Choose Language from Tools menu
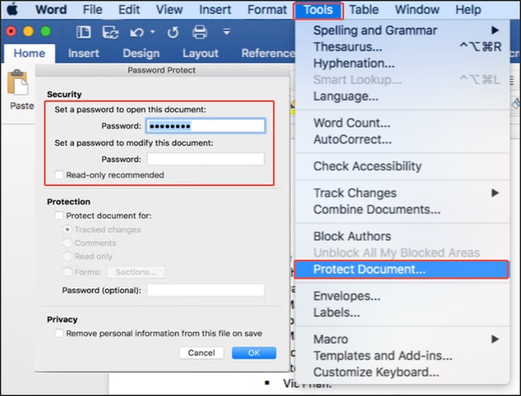521x396 pixels. (x=402, y=97)
